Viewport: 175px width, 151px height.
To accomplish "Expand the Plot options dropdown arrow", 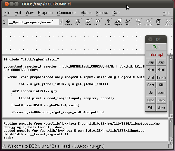I will point(132,19).
